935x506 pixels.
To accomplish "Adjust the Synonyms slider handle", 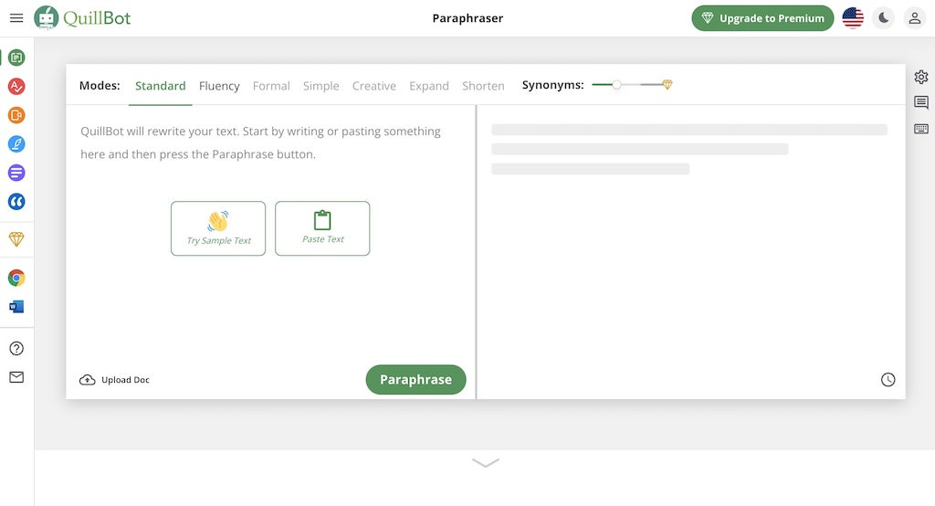I will point(617,85).
